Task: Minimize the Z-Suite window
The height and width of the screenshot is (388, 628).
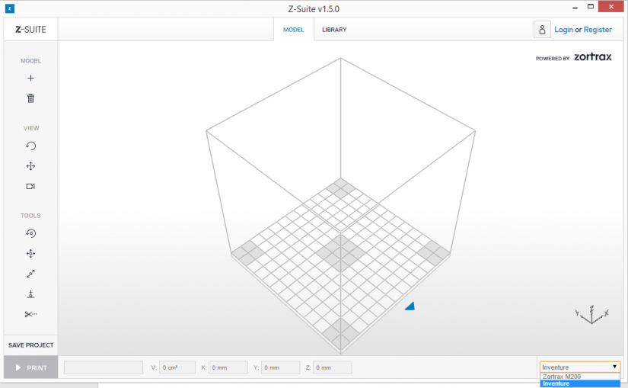Action: click(x=575, y=7)
